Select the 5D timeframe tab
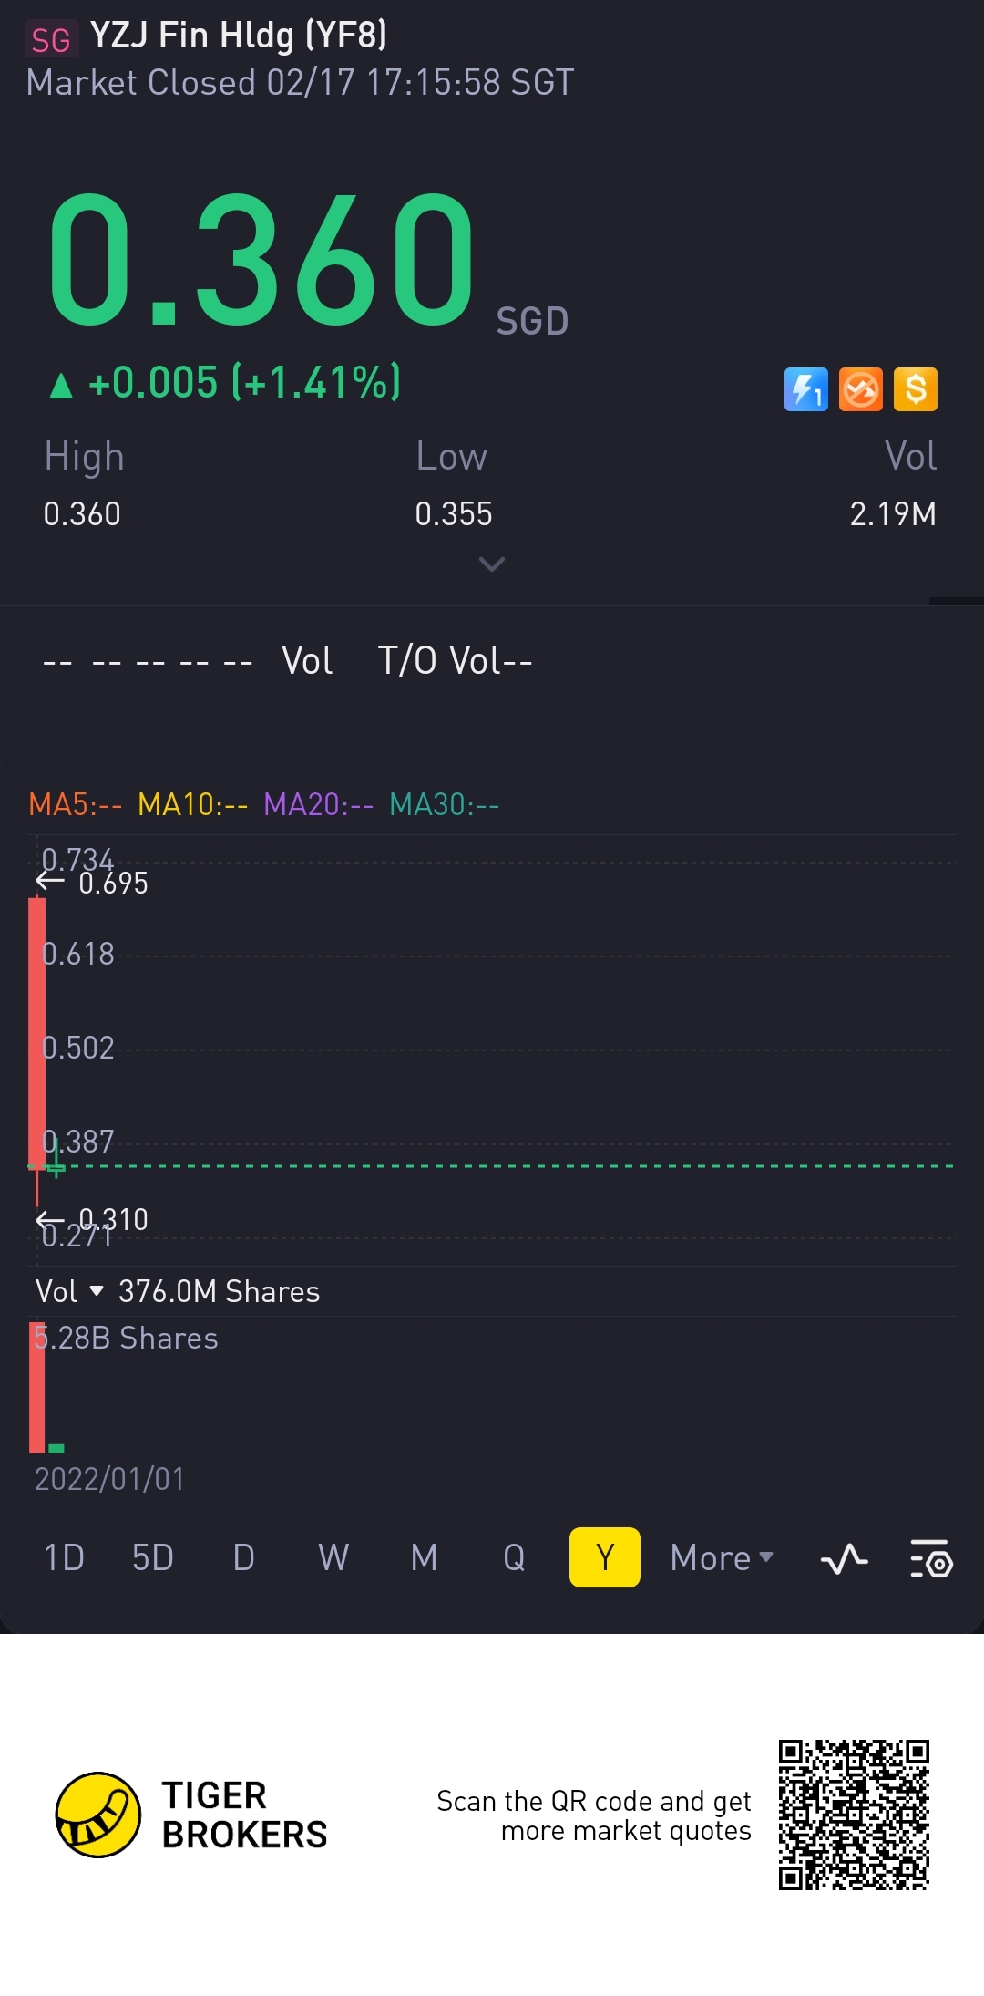This screenshot has height=1996, width=984. 153,1557
